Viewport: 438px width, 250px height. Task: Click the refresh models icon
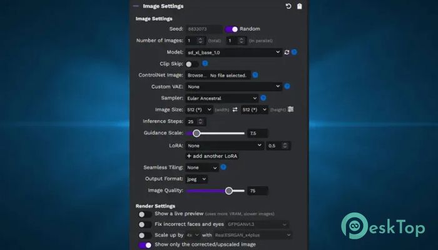(x=287, y=52)
